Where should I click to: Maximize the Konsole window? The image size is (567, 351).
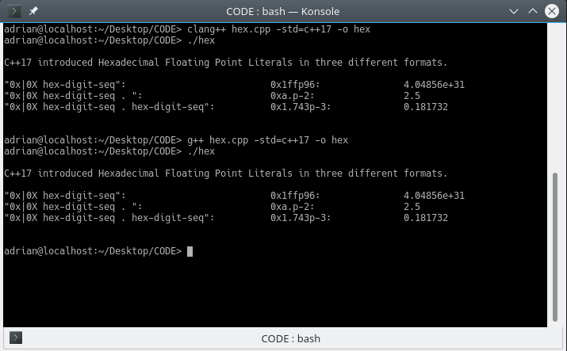(x=533, y=11)
